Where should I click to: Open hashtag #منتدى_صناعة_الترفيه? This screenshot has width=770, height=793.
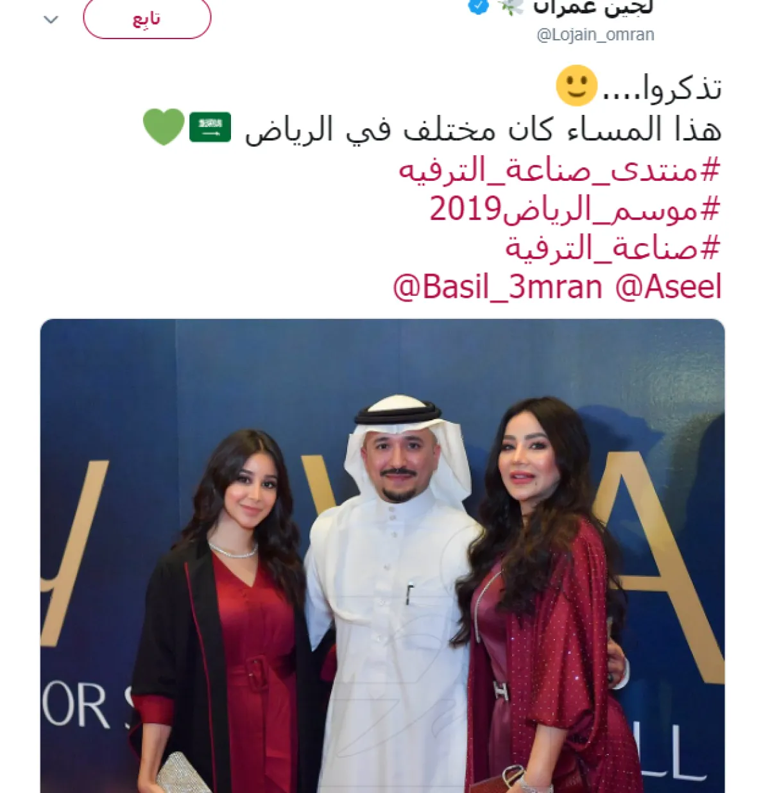[560, 171]
